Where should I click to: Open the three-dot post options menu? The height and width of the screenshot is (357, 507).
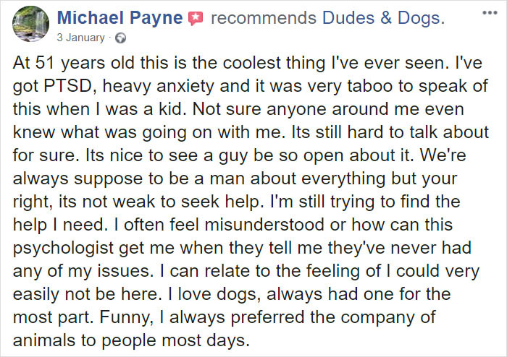490,13
